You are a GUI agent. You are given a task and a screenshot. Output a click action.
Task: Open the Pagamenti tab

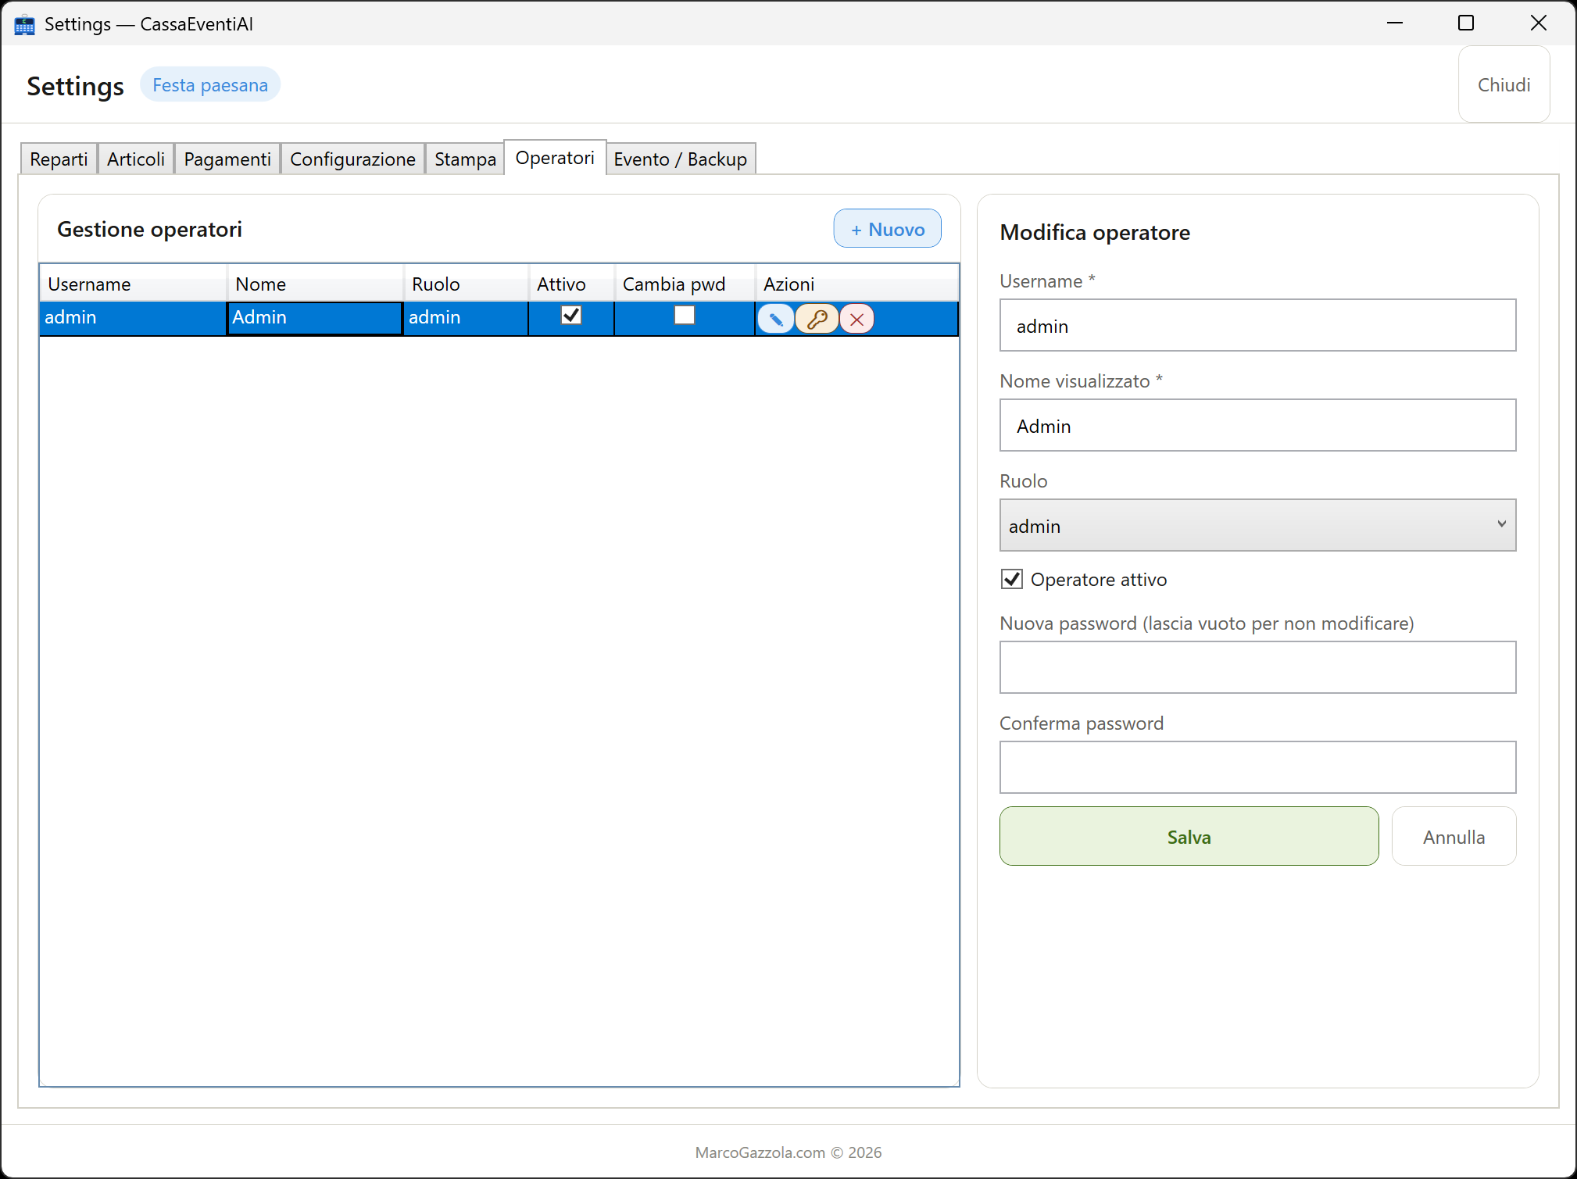click(227, 159)
